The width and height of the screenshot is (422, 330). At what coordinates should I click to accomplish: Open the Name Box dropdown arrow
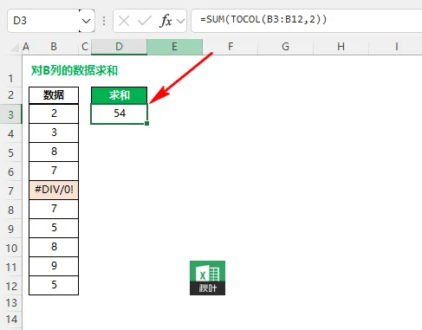87,21
